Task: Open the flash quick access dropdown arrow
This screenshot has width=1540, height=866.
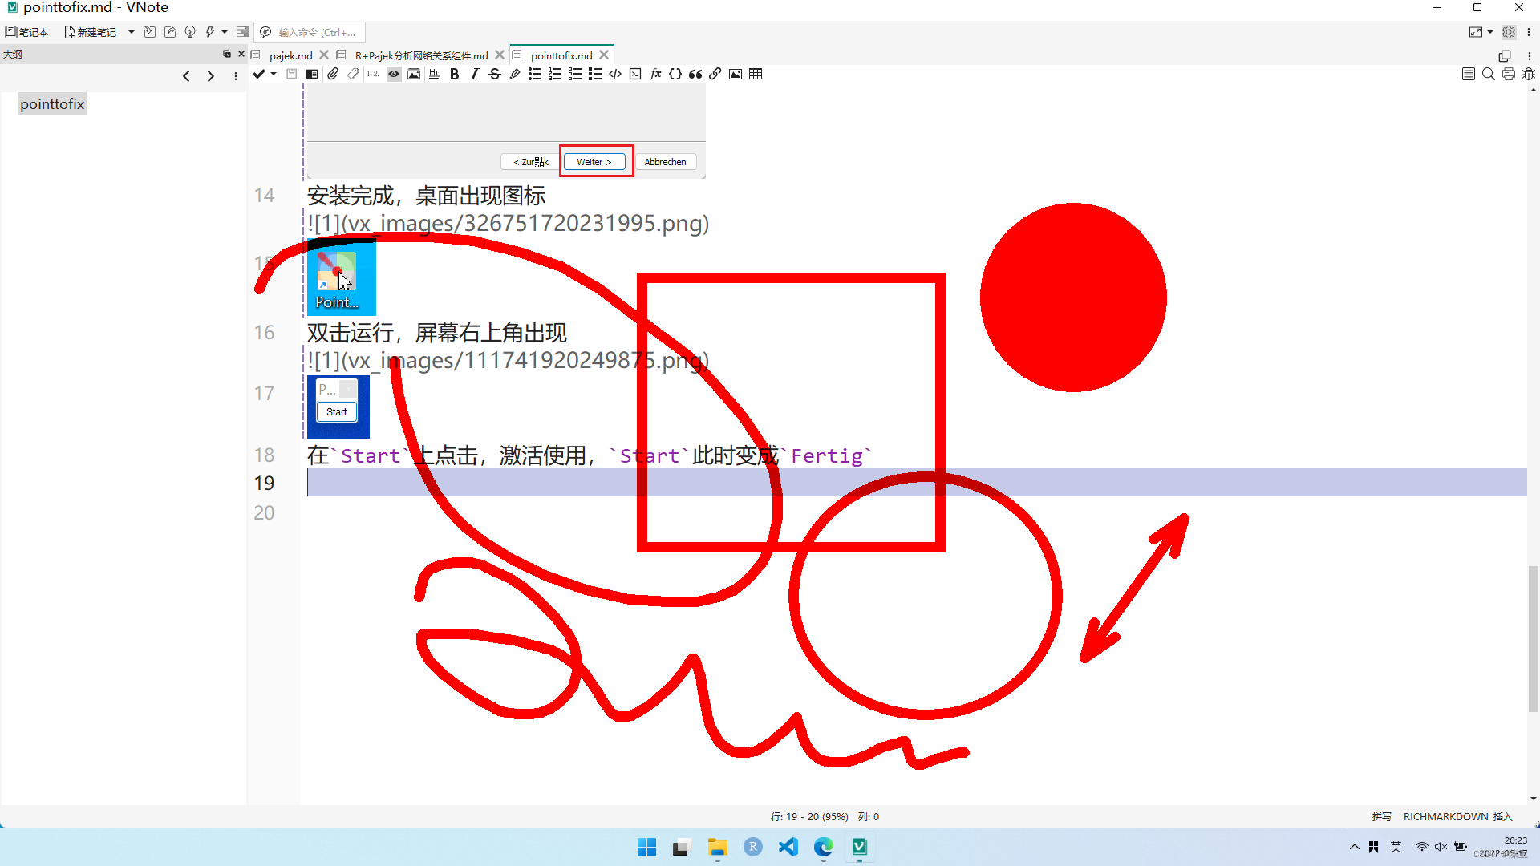Action: 225,32
